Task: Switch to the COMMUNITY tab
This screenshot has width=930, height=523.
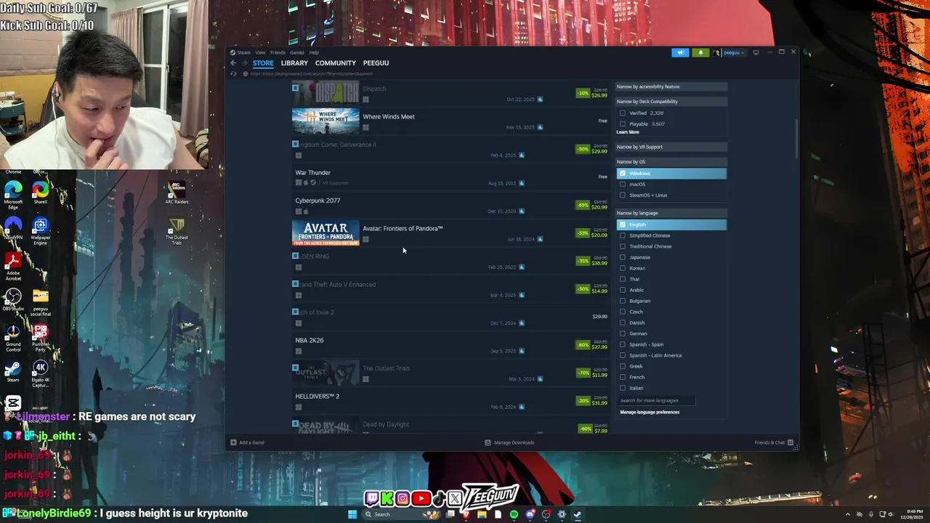Action: pos(335,63)
